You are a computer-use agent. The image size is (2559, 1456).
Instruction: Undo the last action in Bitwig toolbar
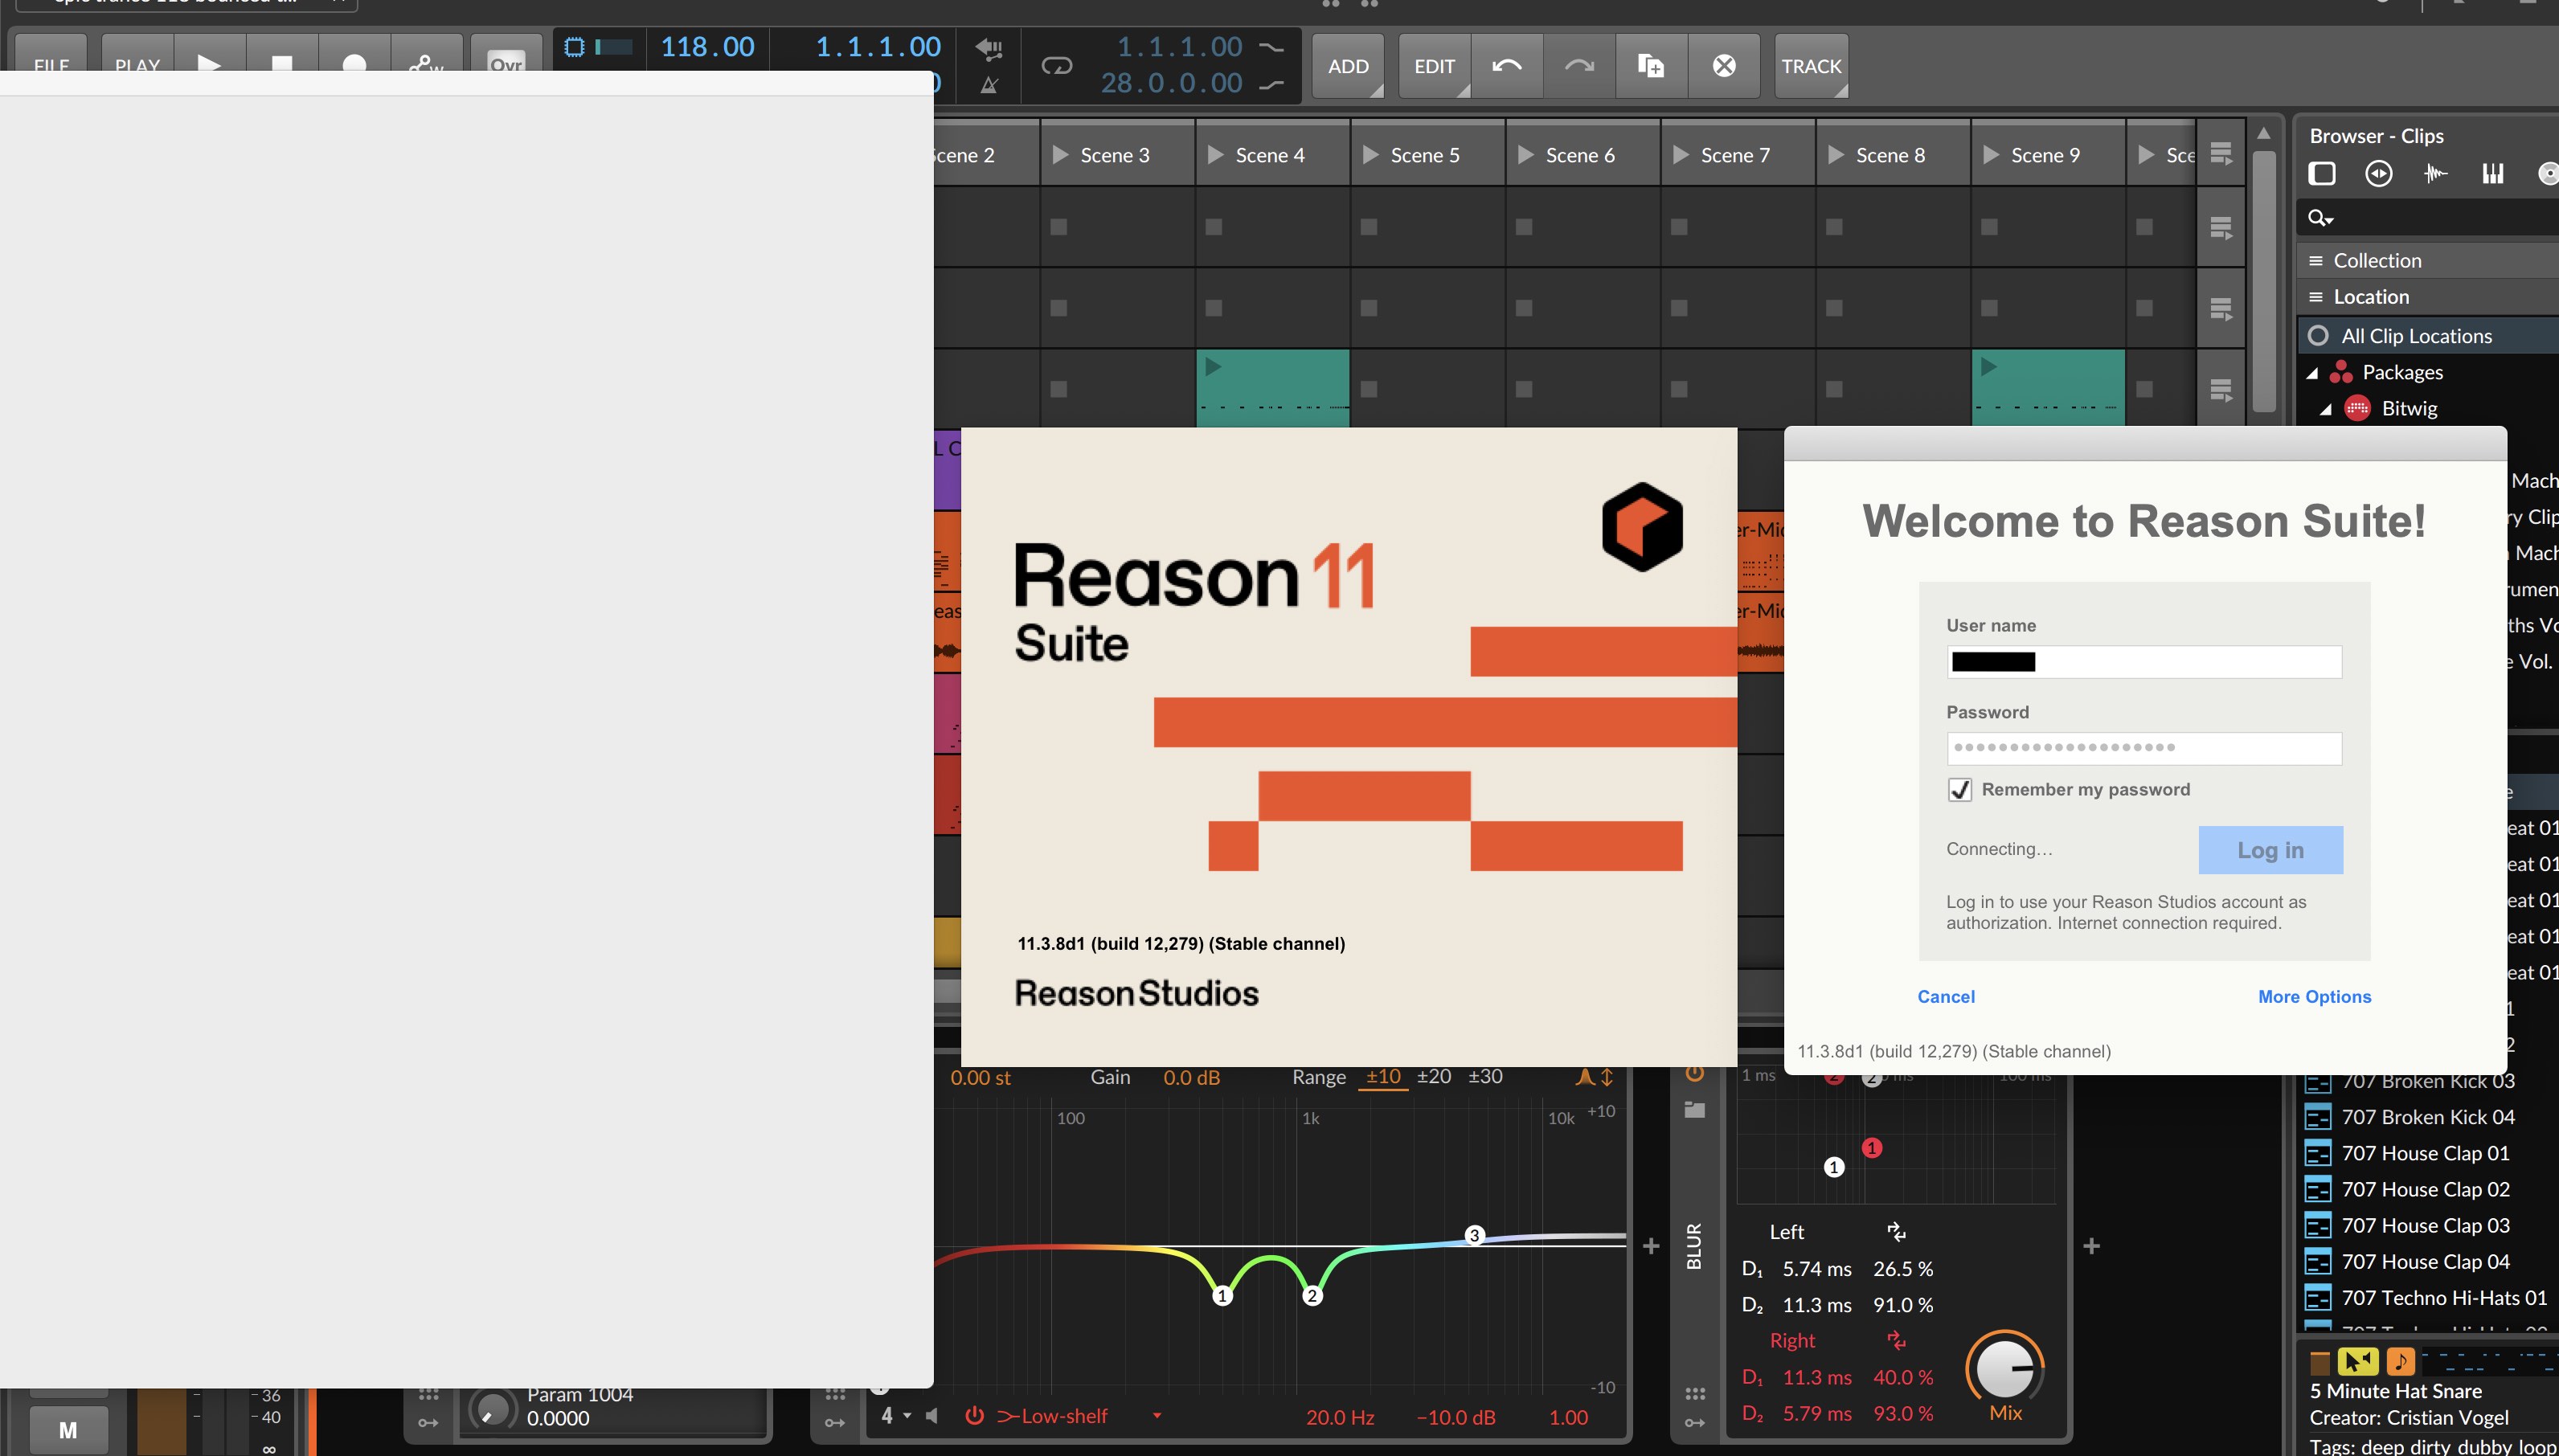point(1506,66)
